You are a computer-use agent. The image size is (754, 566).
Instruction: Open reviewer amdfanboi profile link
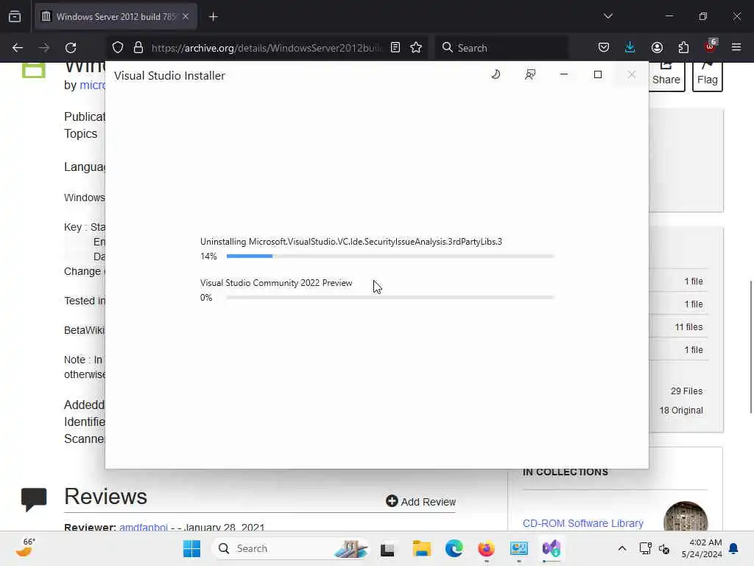coord(144,528)
